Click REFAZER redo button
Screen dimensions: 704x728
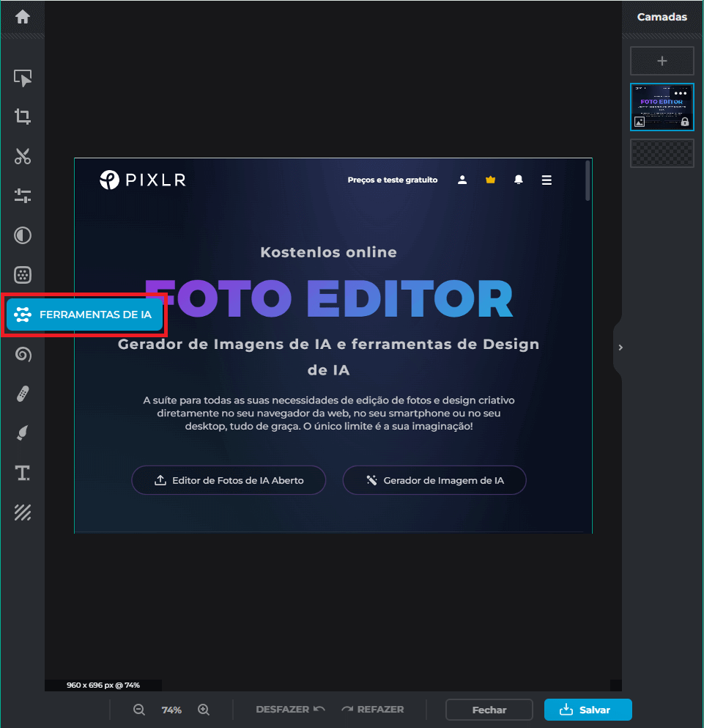click(x=373, y=710)
